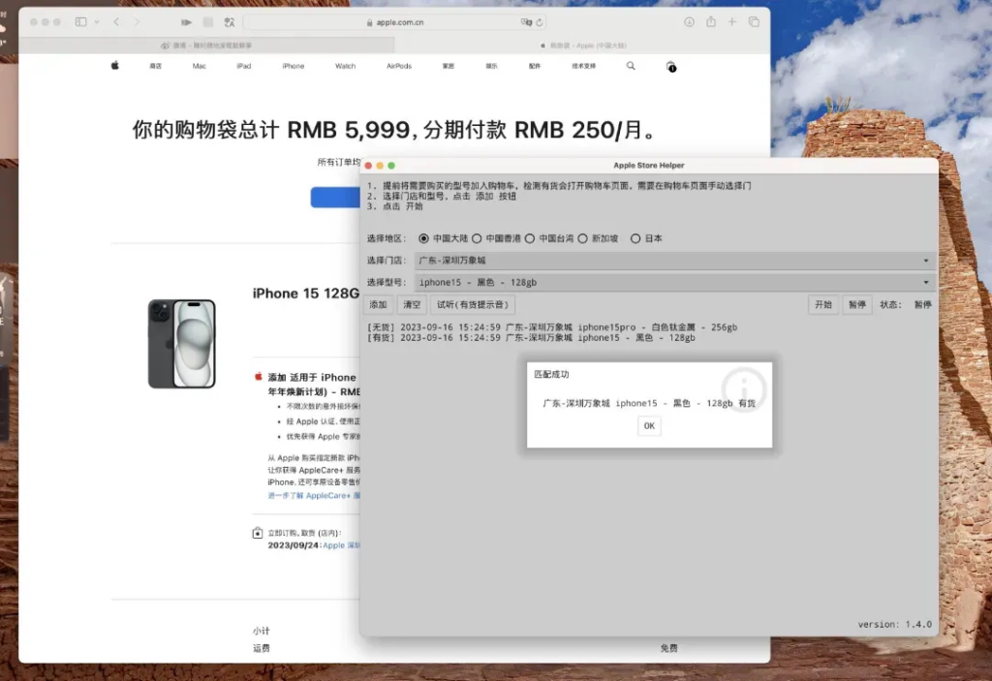Open the 技术支持 menu on Apple site

pos(584,66)
